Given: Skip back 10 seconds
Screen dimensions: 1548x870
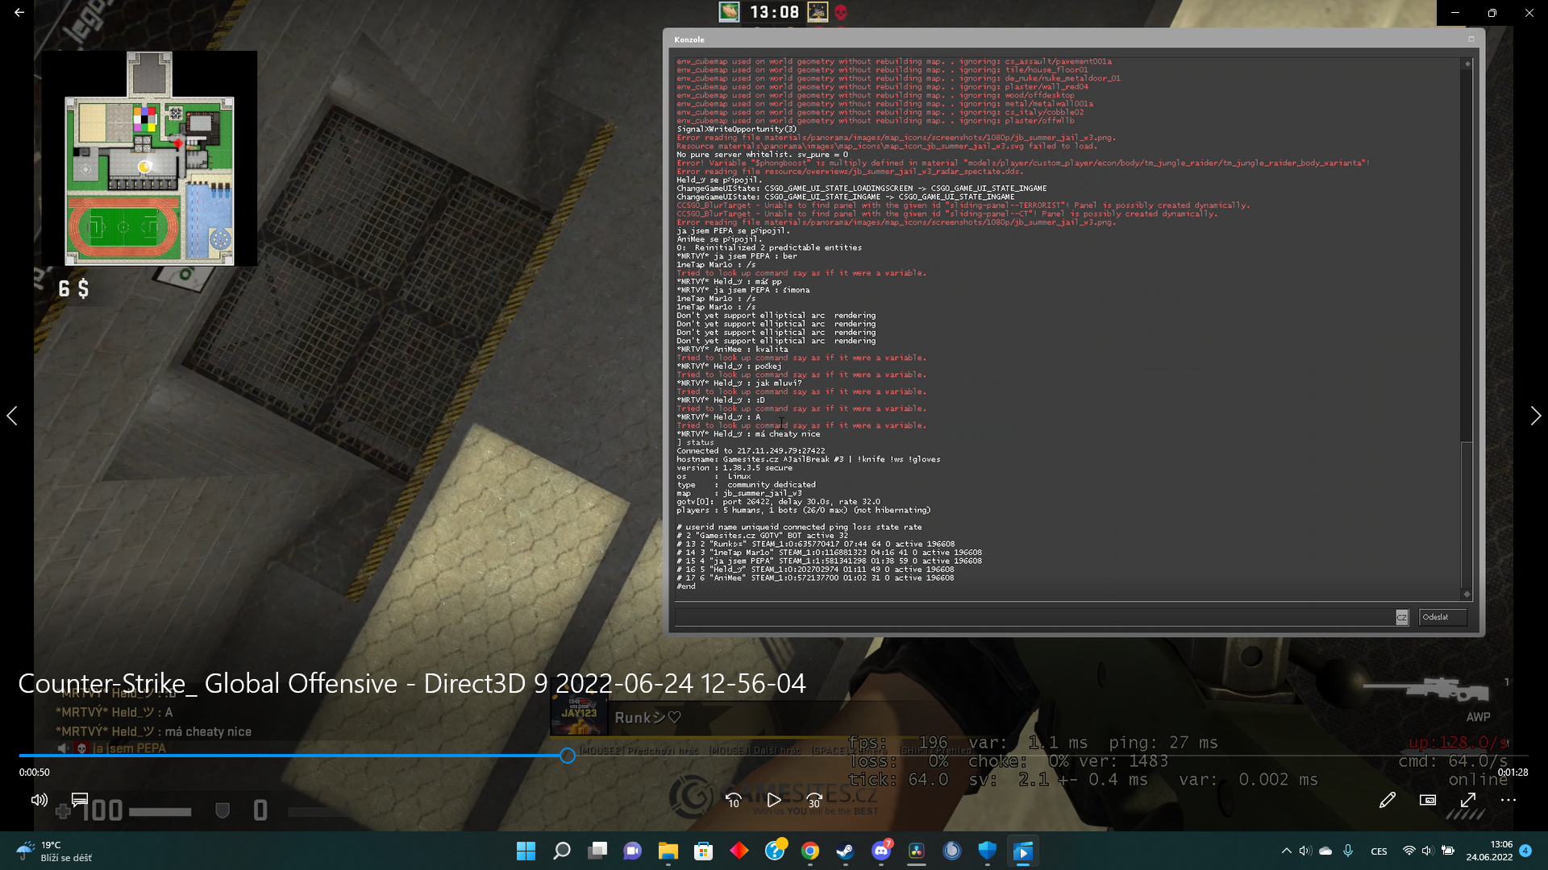Looking at the screenshot, I should [x=733, y=800].
